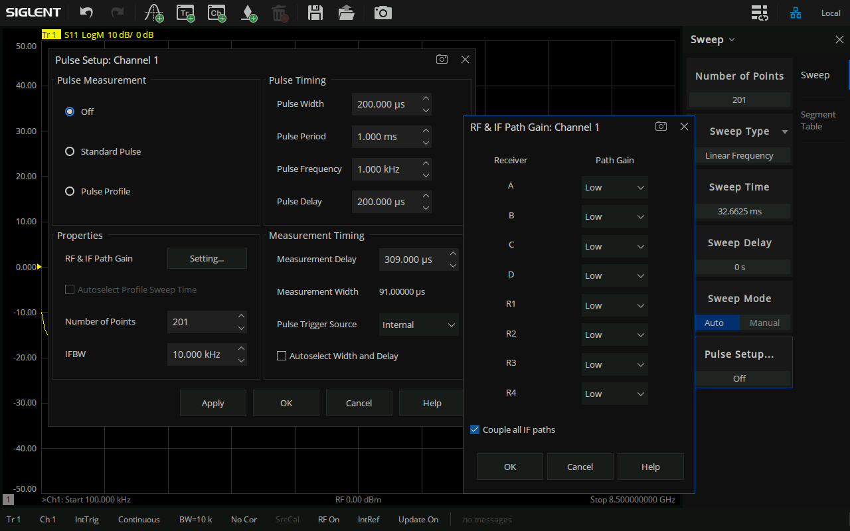850x531 pixels.
Task: Click the RF & IF Path Gain Setting button
Action: 207,258
